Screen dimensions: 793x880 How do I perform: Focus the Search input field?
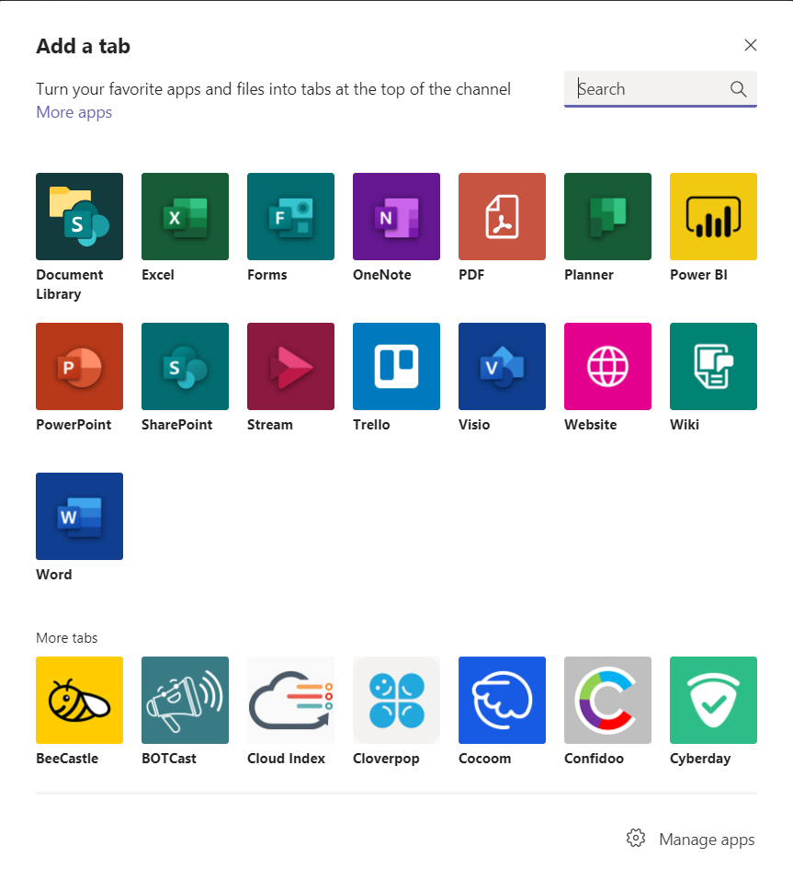[660, 88]
